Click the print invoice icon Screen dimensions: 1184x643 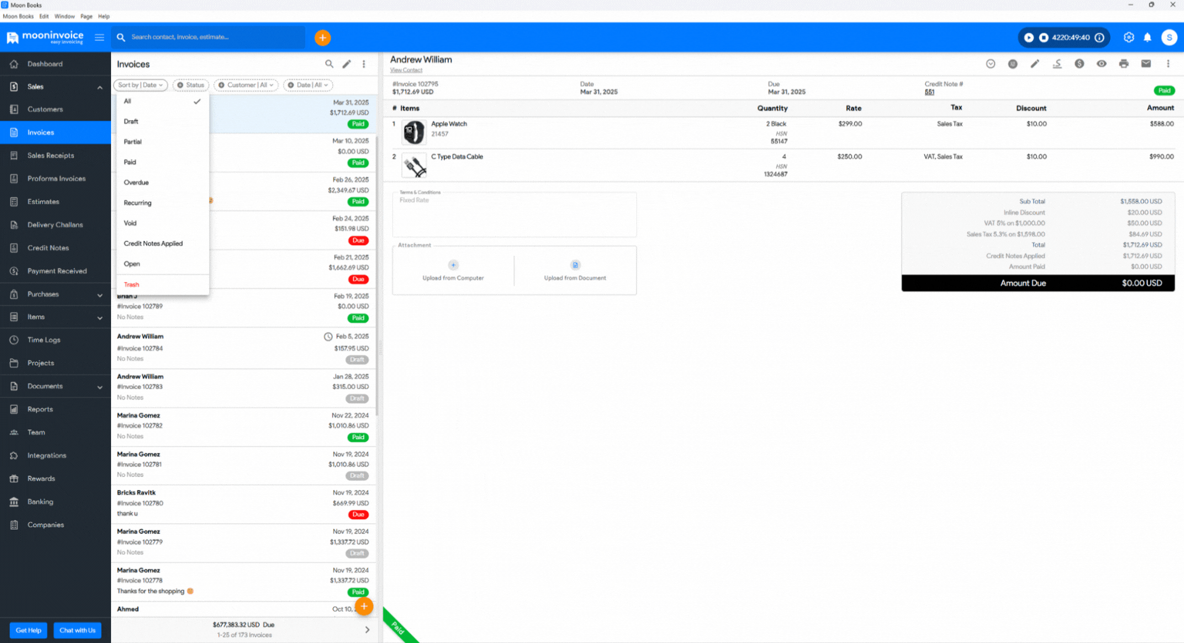click(1124, 64)
